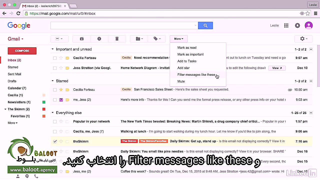Click purple question-mark star on 'Here's more info'

coord(61,100)
